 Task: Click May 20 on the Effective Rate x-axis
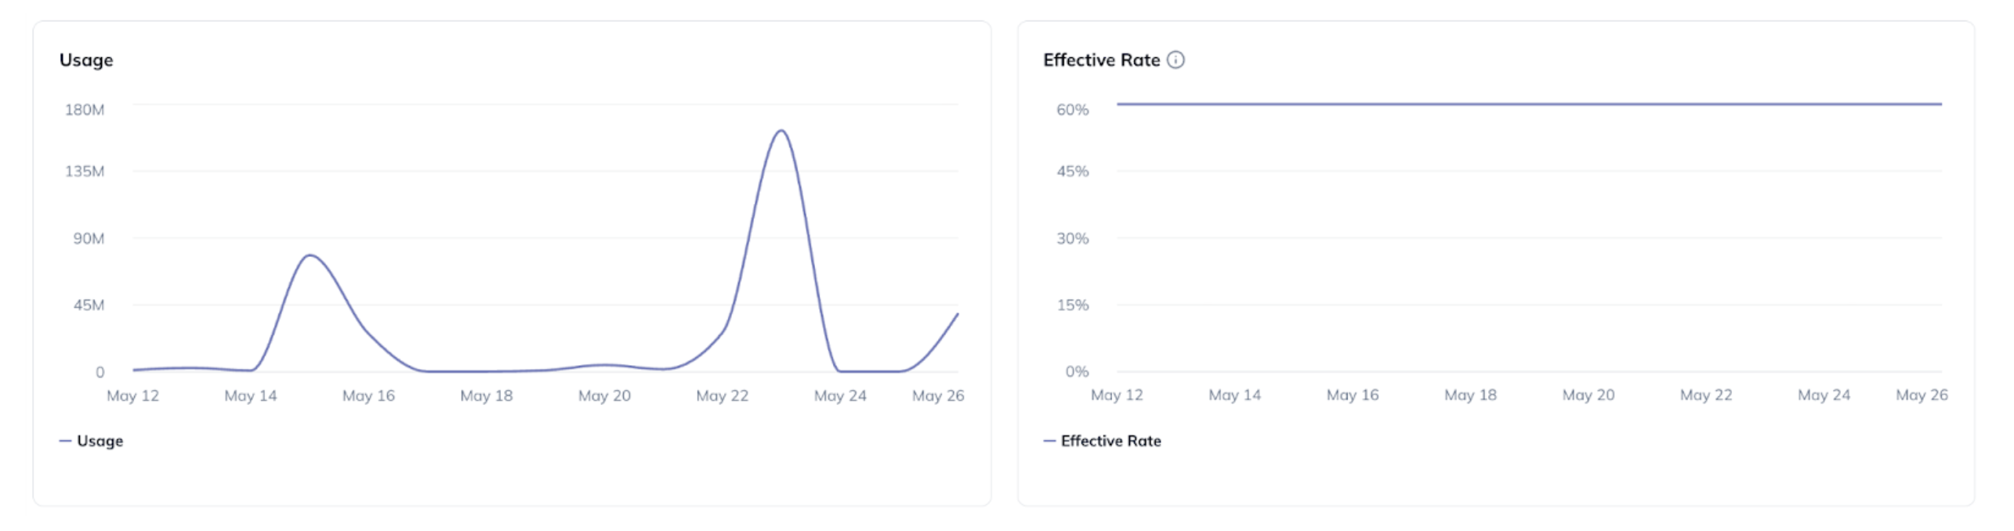click(1588, 396)
